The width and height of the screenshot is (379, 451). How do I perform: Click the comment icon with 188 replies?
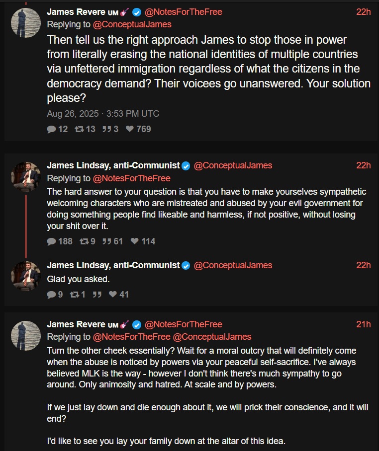[x=52, y=241]
